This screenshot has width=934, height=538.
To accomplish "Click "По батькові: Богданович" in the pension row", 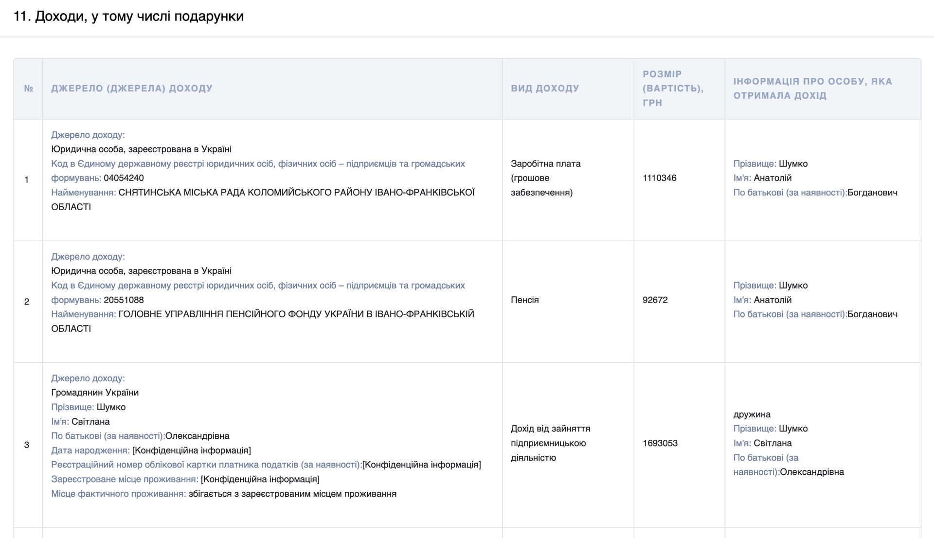I will (x=816, y=314).
